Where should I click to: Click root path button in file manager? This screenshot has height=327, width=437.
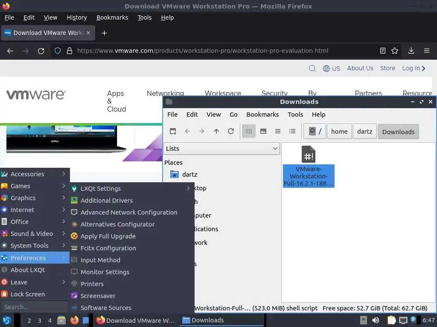coord(315,132)
